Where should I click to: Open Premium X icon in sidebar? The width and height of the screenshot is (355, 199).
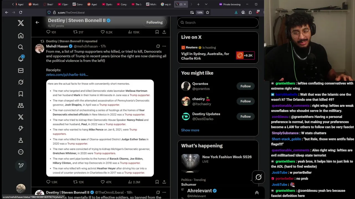click(x=21, y=117)
